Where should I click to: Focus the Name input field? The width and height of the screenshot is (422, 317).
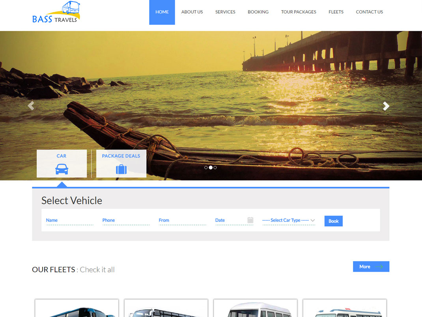(69, 220)
